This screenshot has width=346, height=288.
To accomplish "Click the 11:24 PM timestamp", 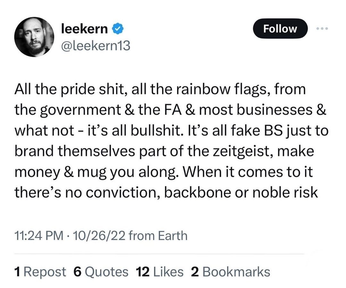I will tap(38, 236).
